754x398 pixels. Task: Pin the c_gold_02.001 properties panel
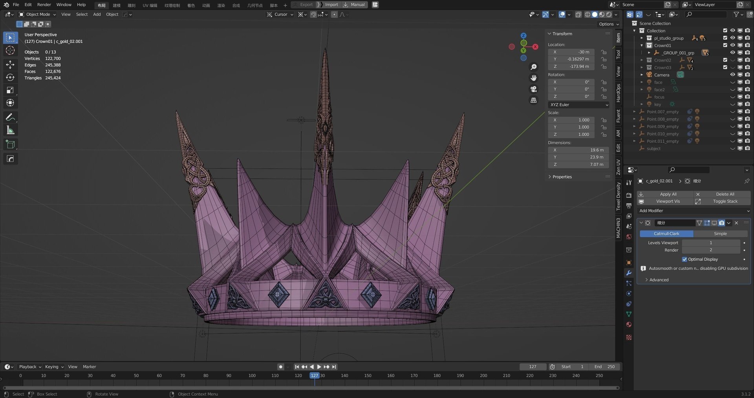747,181
